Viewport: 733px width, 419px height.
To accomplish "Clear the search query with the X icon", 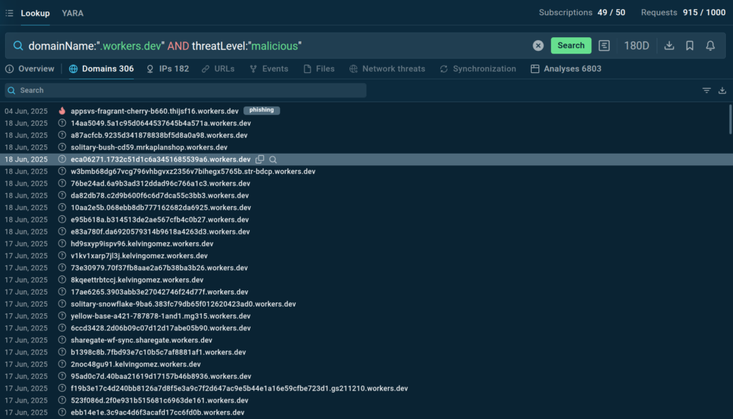I will click(538, 46).
